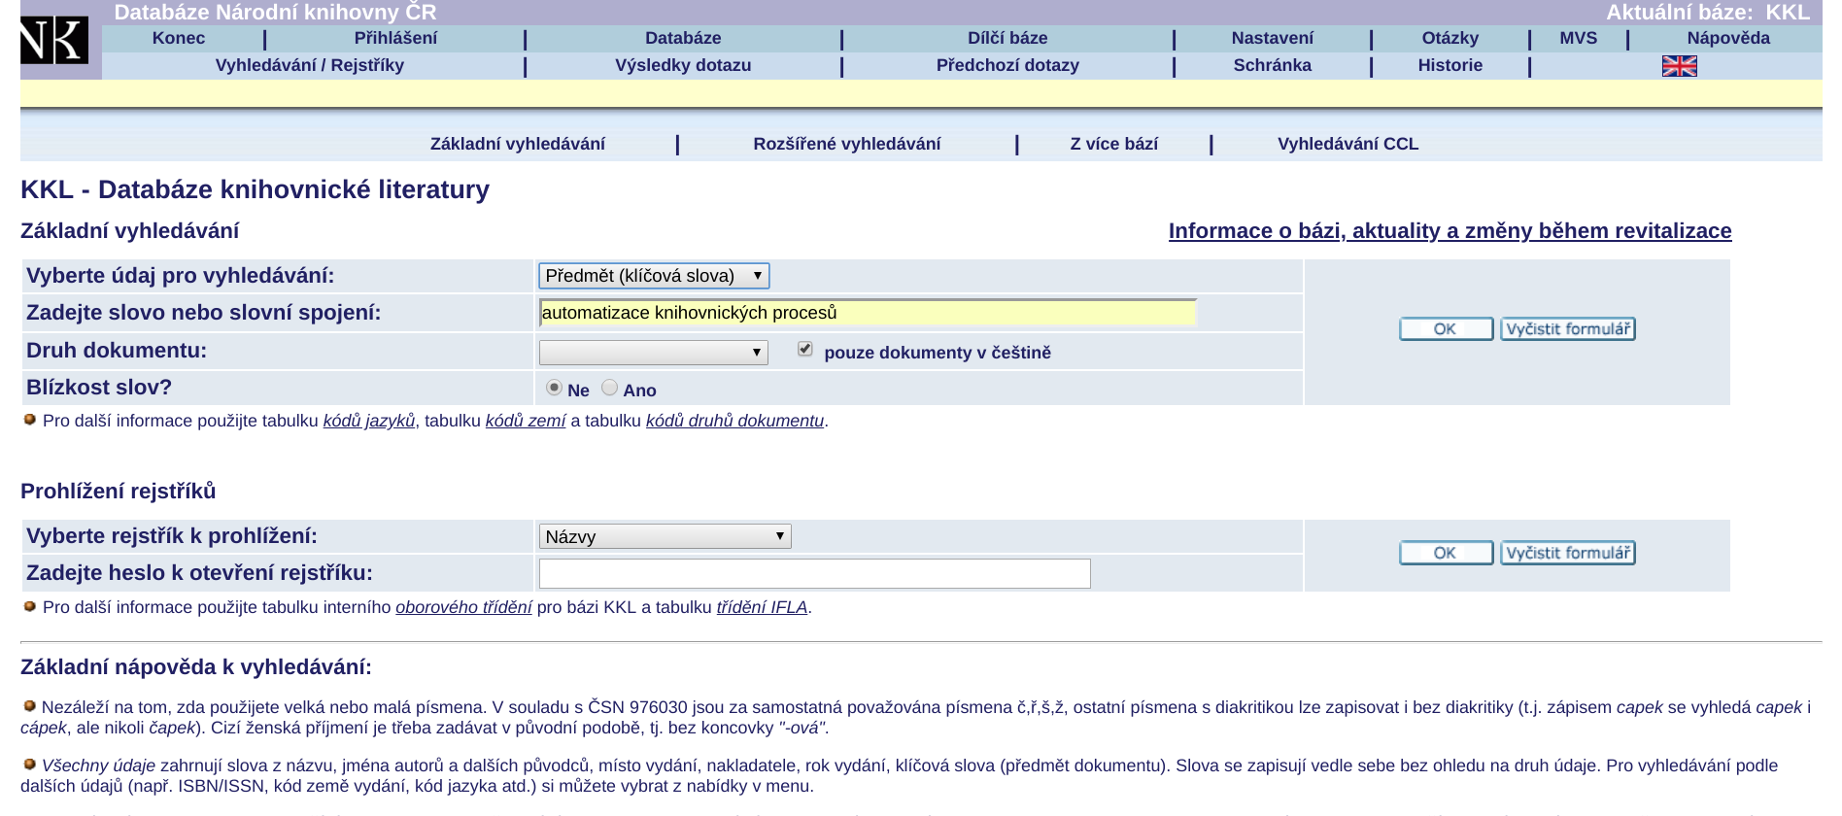Open kódů jazyků link

369,421
